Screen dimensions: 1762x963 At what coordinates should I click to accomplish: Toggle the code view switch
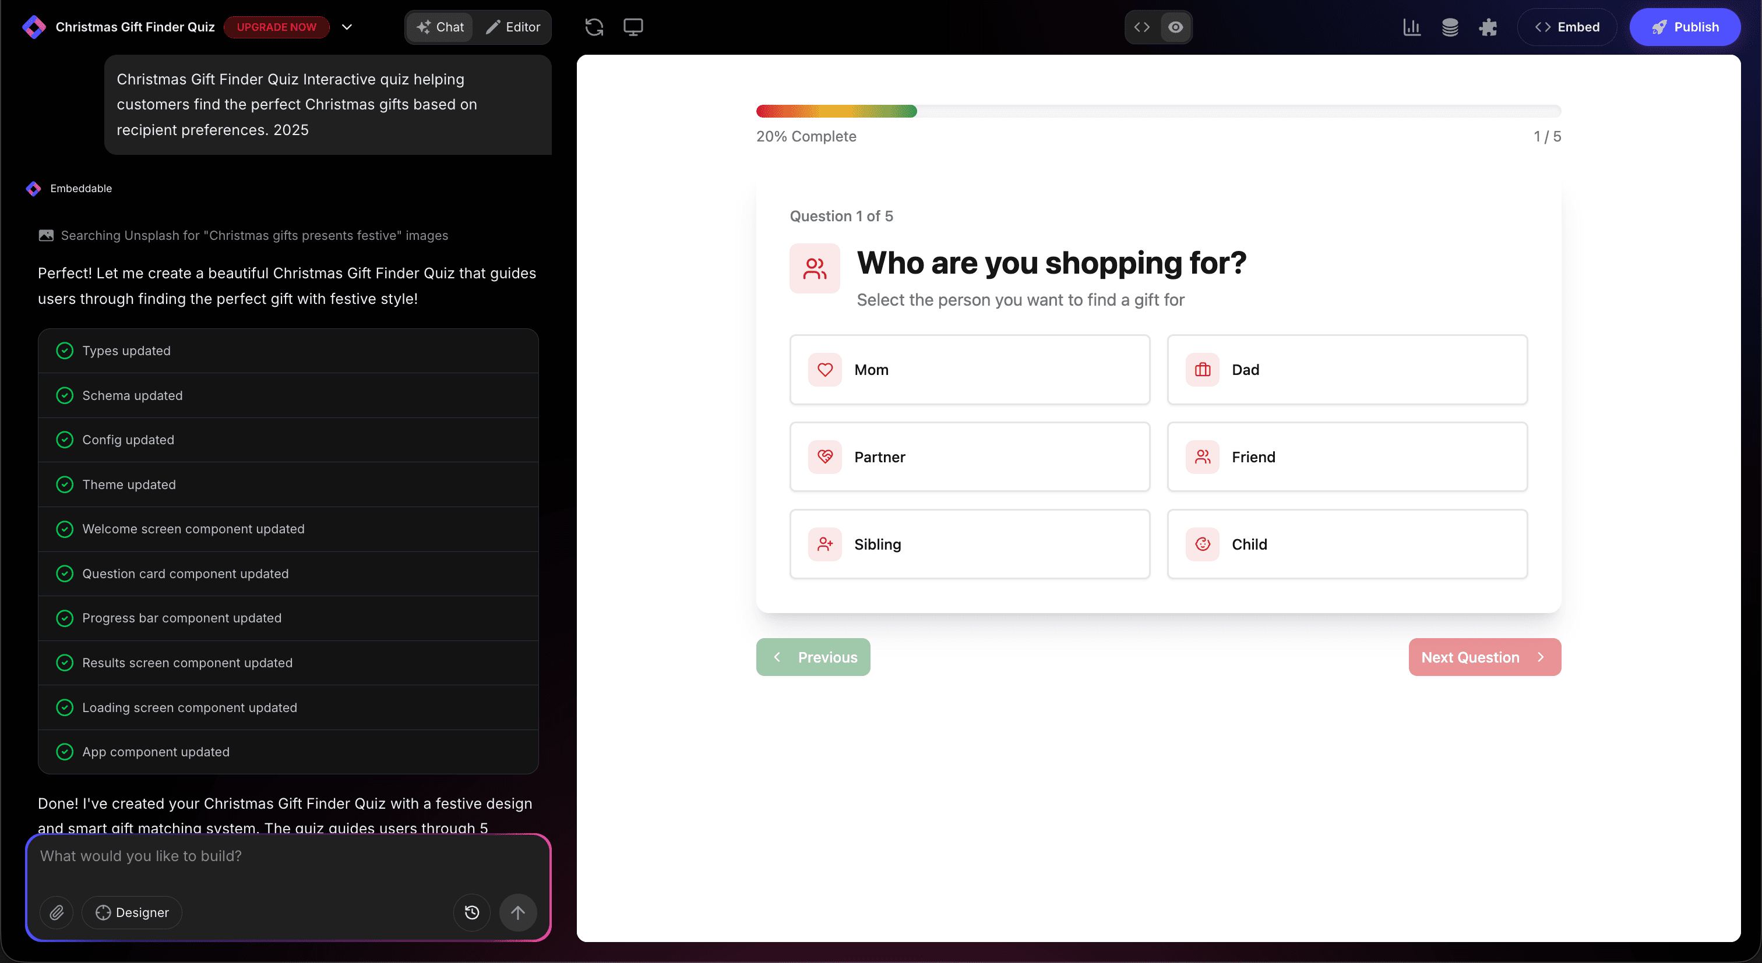point(1141,27)
